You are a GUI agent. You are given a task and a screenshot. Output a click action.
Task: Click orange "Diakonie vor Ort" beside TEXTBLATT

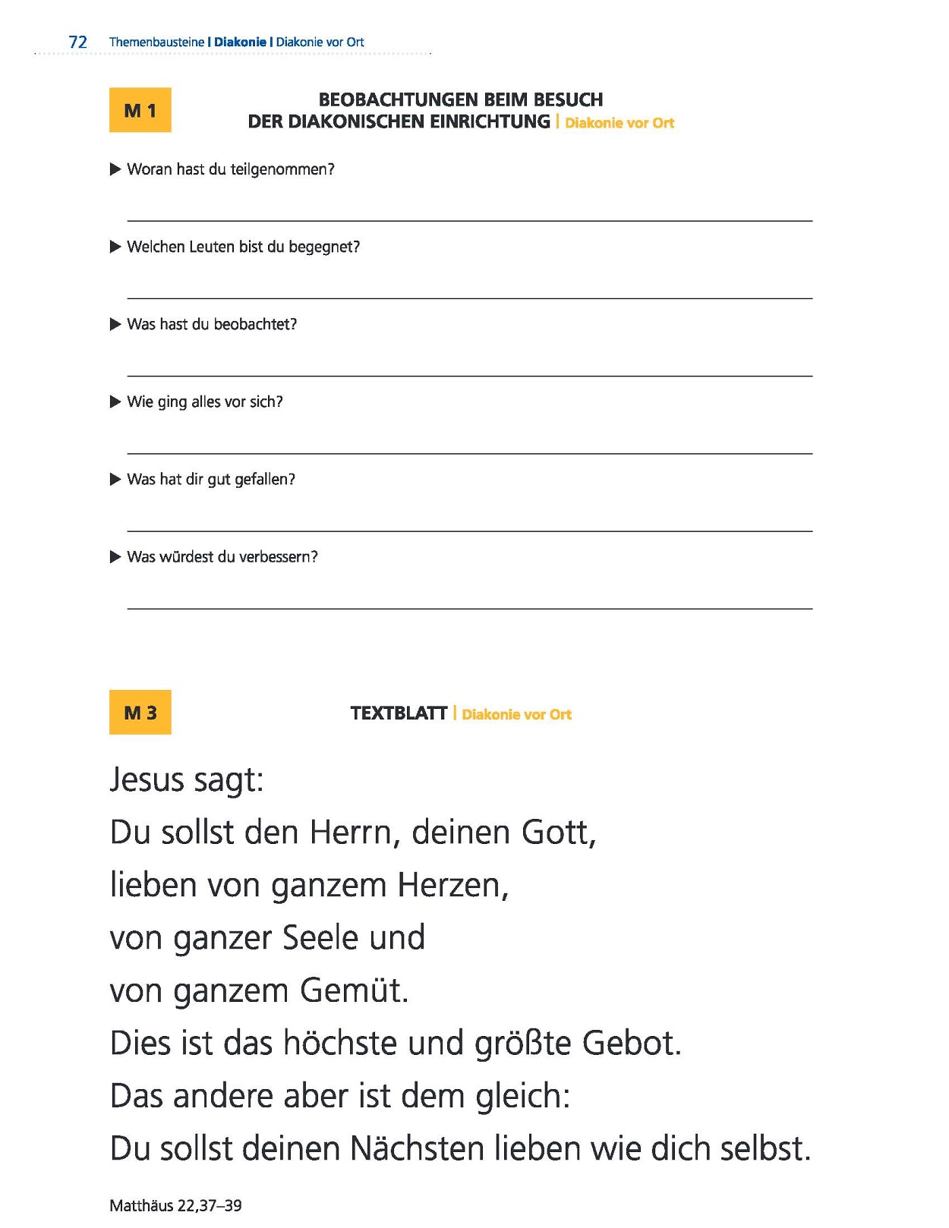(x=516, y=714)
